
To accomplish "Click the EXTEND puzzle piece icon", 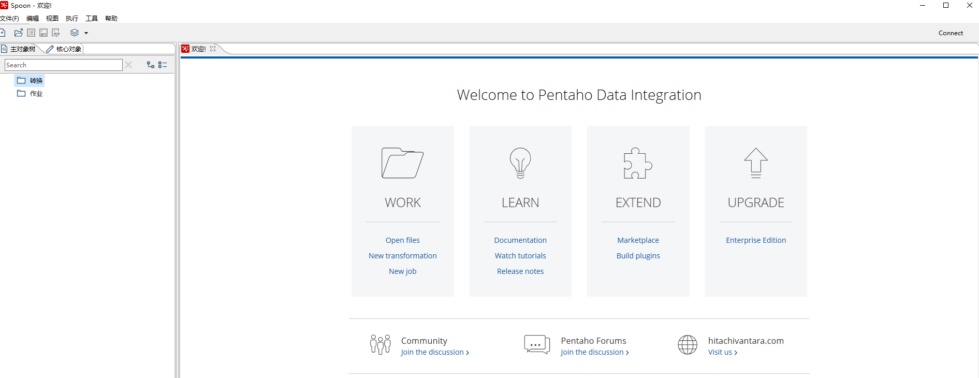I will pos(638,163).
